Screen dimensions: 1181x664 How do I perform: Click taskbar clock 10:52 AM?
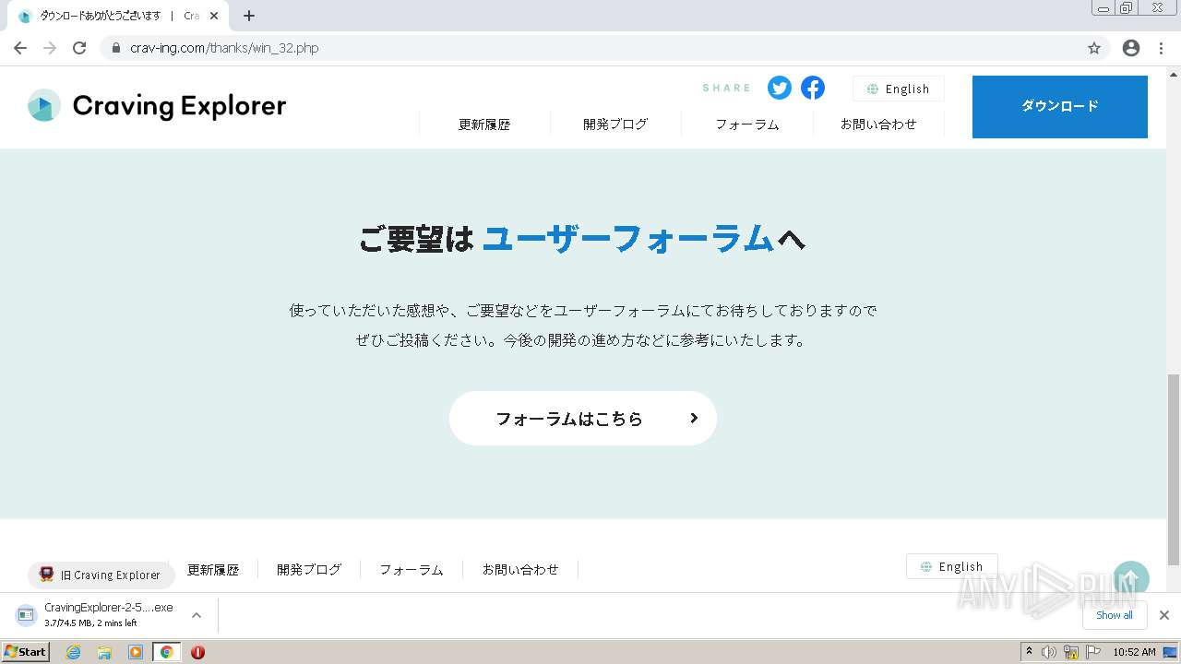pyautogui.click(x=1134, y=652)
